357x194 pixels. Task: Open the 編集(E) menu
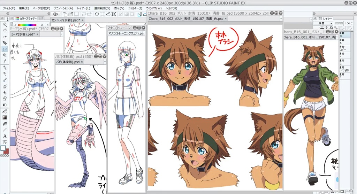(24, 8)
